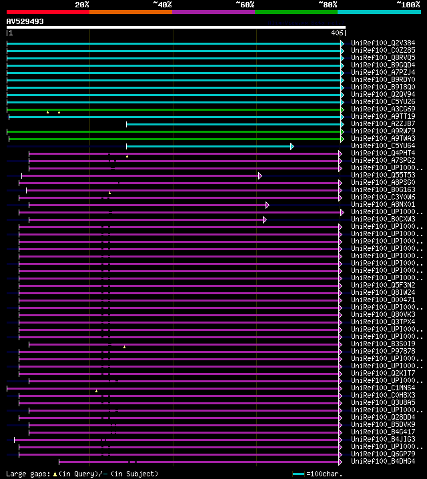Click the yellow gap marker under B3S0I9 alignment
Screen dimensions: 427x479
[124, 347]
